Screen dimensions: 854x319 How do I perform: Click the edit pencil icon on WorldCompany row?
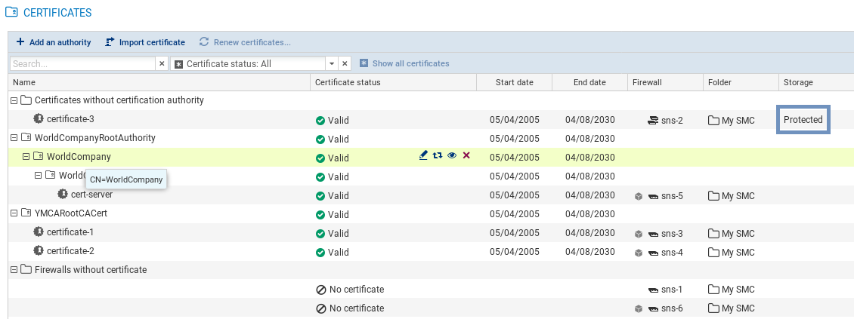click(x=423, y=155)
